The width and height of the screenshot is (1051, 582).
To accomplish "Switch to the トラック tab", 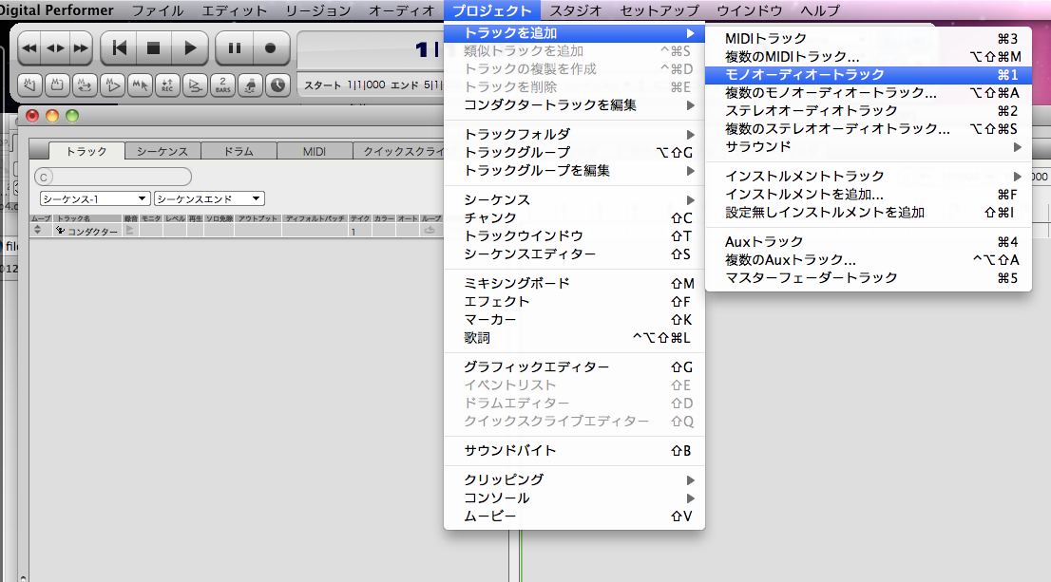I will pyautogui.click(x=86, y=151).
